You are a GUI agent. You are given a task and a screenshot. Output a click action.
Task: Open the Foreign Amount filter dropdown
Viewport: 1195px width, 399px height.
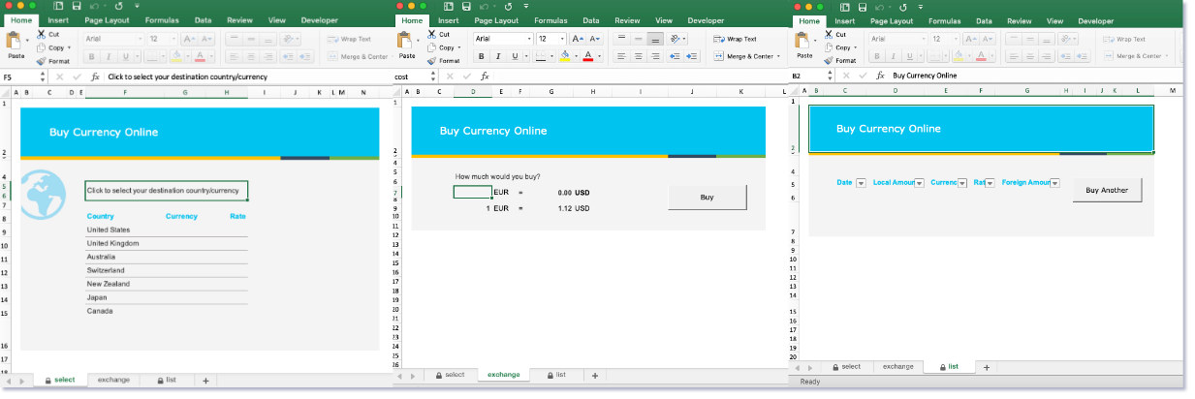click(x=1054, y=183)
